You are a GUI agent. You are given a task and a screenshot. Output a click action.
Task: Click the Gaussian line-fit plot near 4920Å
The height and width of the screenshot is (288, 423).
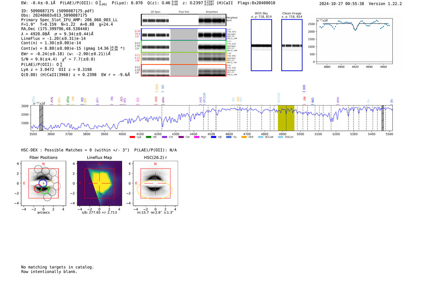pos(354,41)
